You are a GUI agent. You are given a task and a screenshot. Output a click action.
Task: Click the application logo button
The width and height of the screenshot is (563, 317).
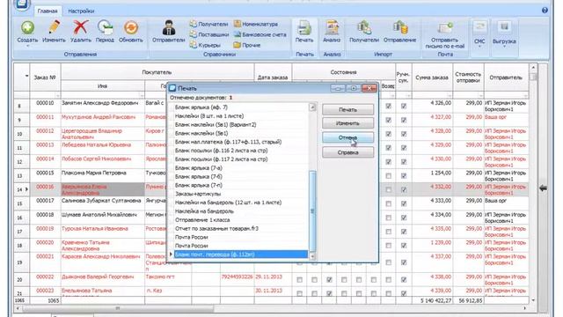click(x=21, y=4)
